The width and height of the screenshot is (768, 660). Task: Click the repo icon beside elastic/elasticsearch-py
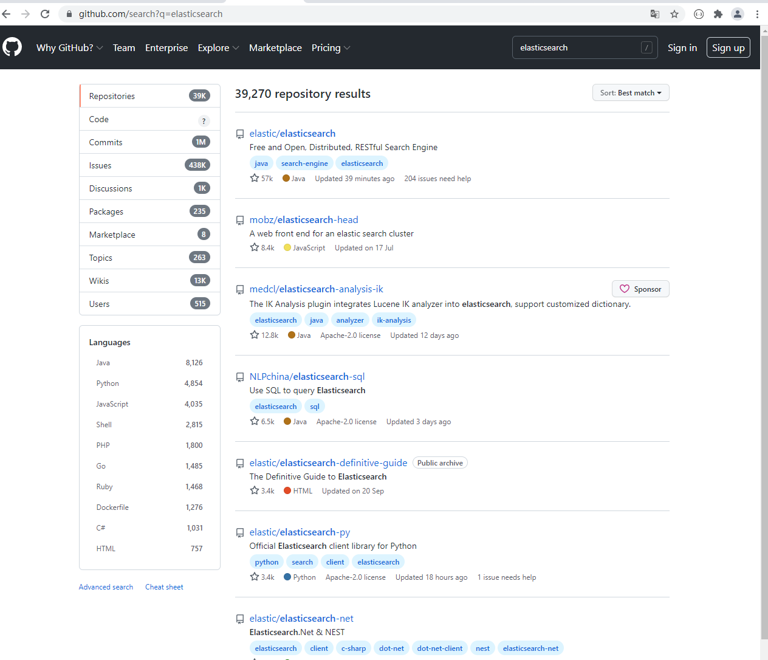click(x=240, y=533)
